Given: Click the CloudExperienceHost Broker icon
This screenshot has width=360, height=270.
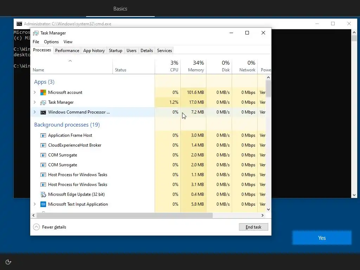Looking at the screenshot, I should [x=43, y=145].
